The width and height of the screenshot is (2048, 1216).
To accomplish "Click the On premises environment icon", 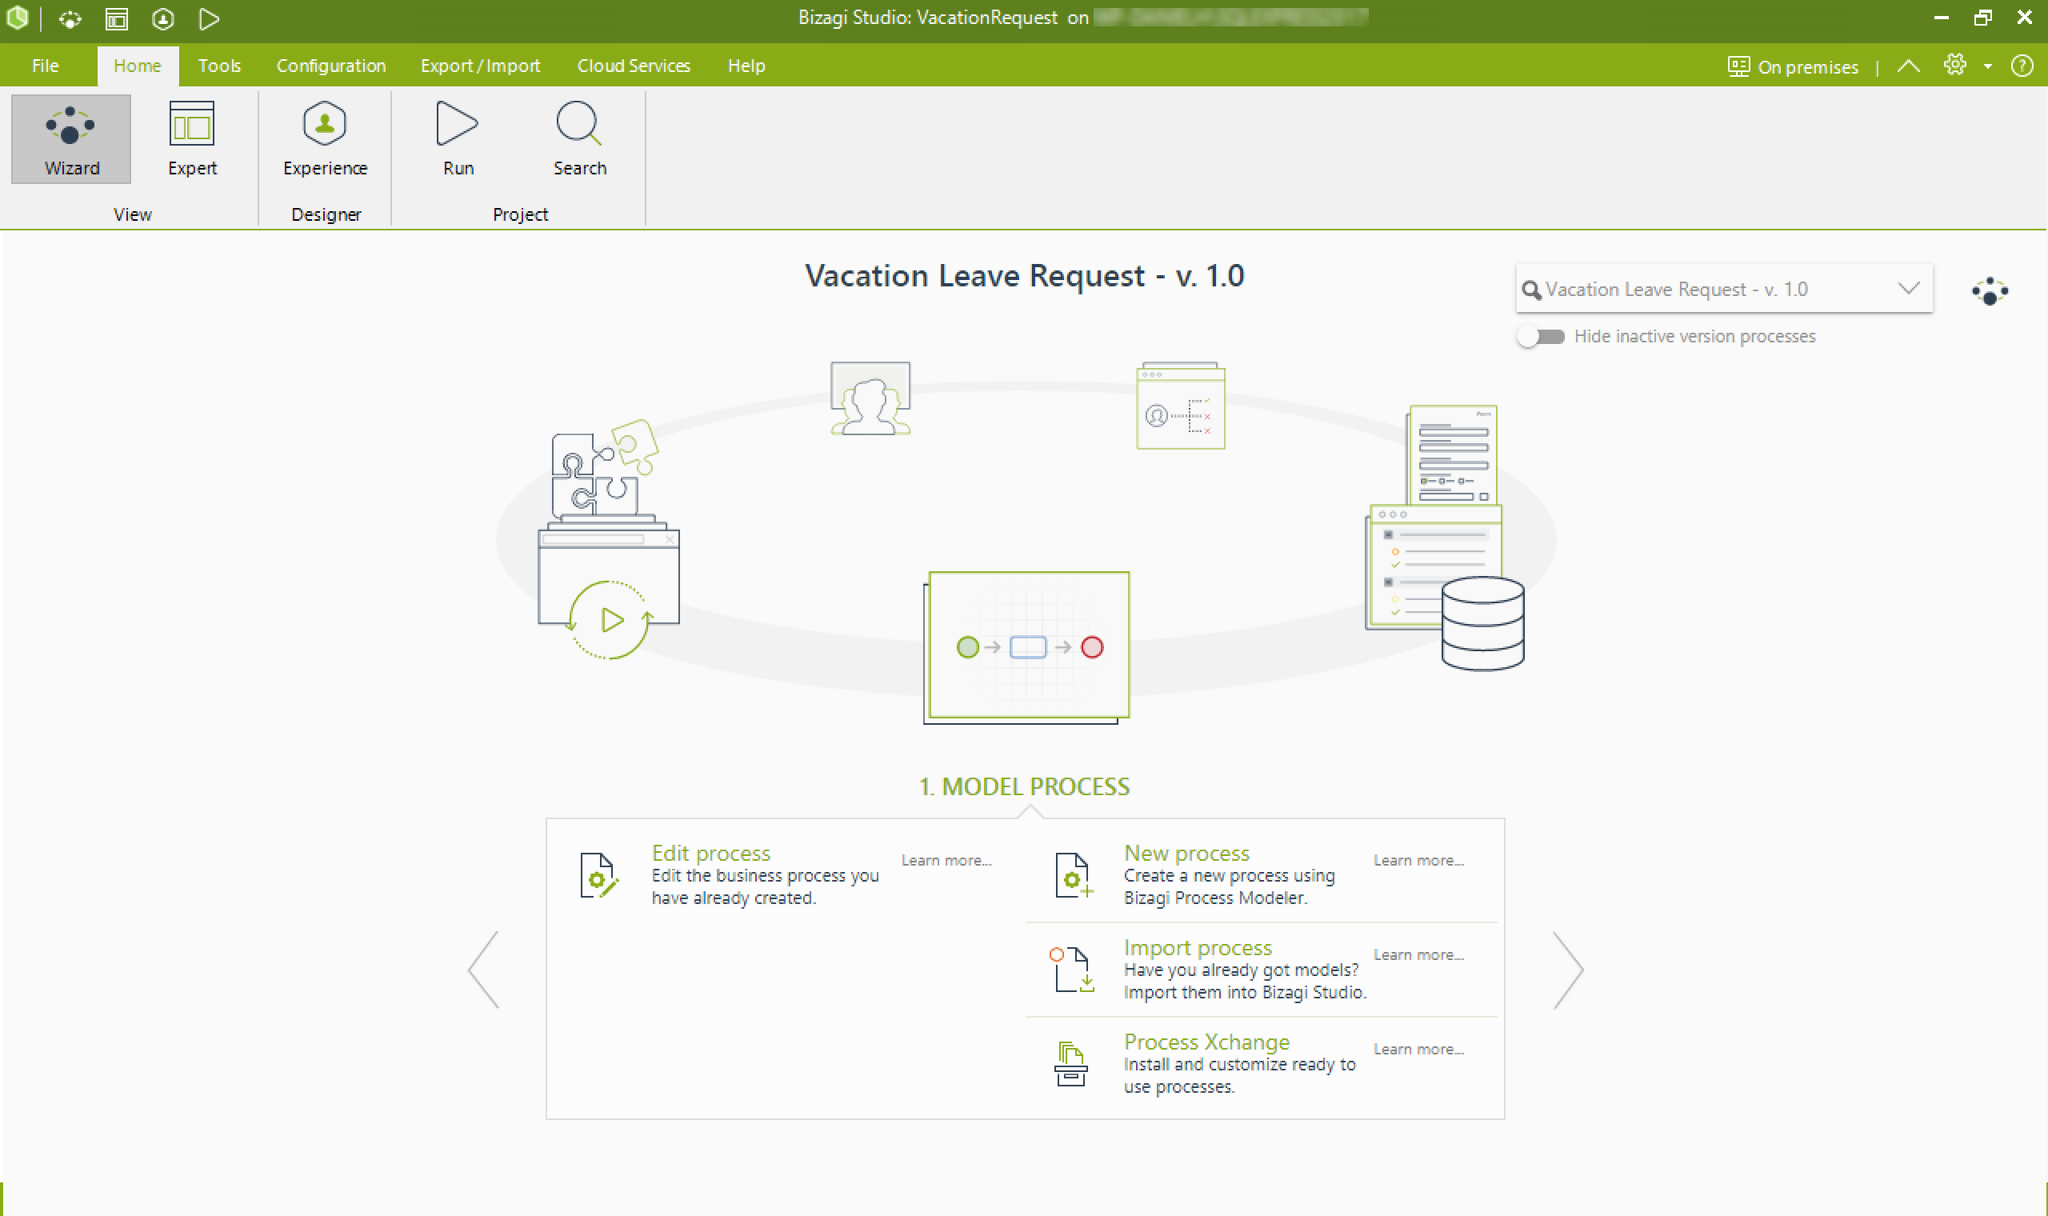I will [1738, 66].
